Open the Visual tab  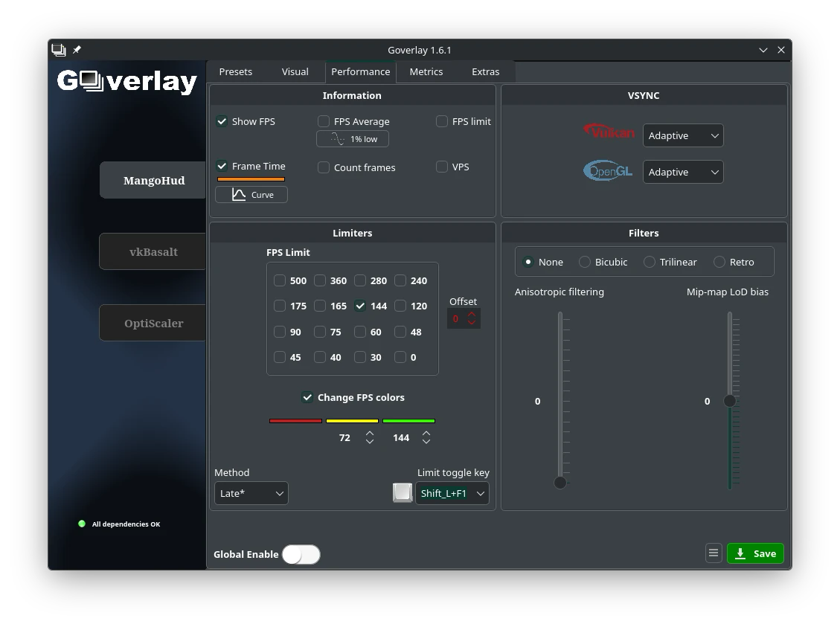[295, 71]
